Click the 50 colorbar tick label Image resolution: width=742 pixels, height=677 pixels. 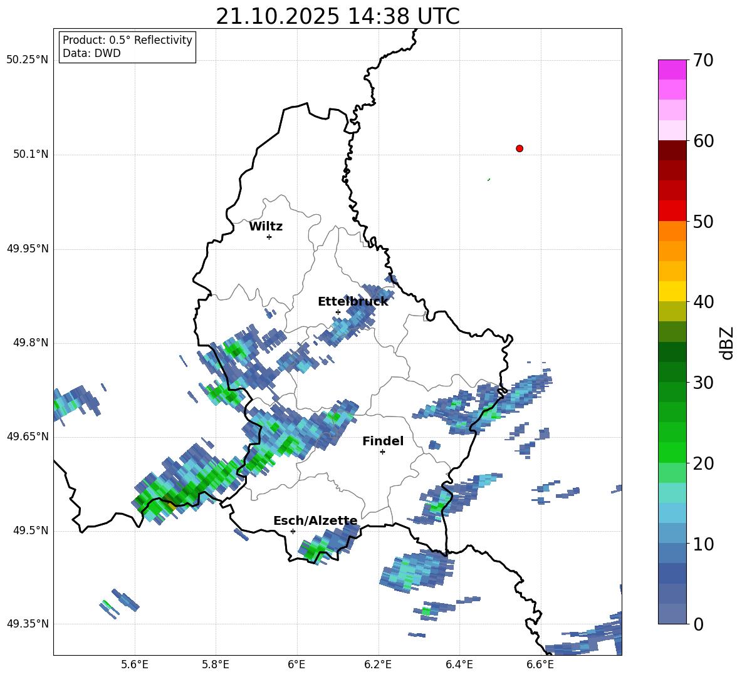(703, 222)
